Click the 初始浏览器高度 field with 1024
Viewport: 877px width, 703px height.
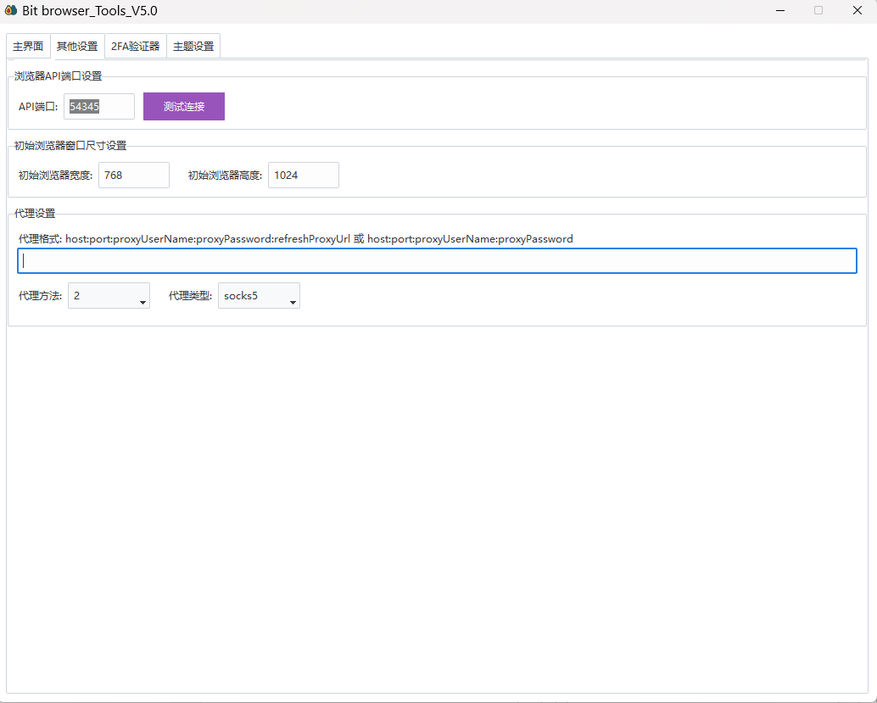click(303, 176)
